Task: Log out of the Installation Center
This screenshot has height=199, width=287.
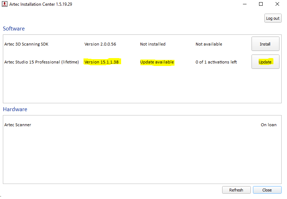Action: (273, 18)
